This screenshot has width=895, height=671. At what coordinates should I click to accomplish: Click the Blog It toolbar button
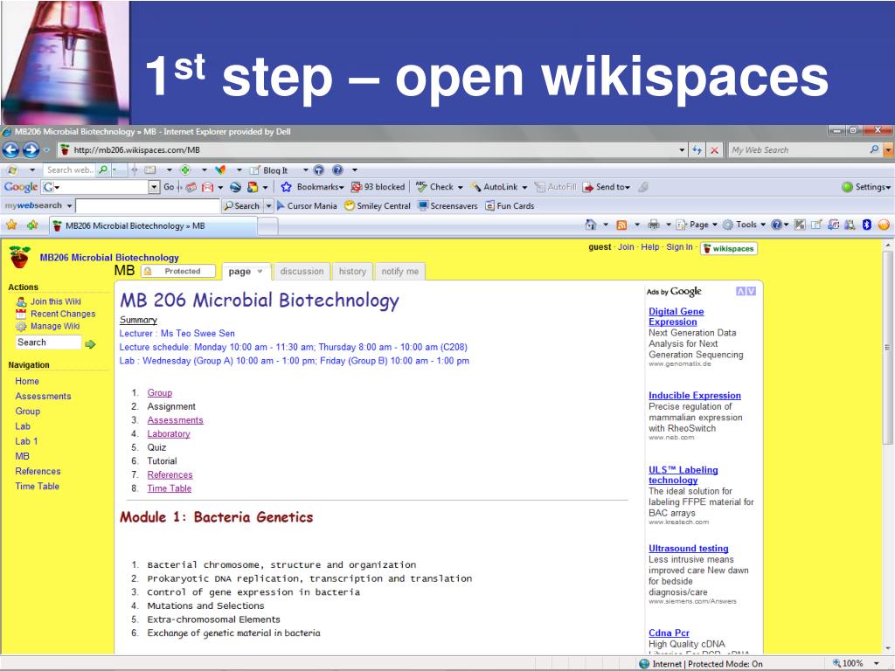coord(269,170)
